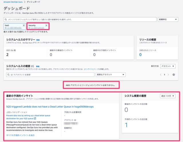The image size is (183, 142).
Task: Click external link icon after SQS queue
Action: [x=35, y=118]
